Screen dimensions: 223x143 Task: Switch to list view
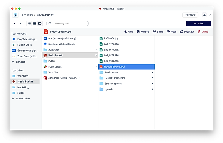point(29,23)
